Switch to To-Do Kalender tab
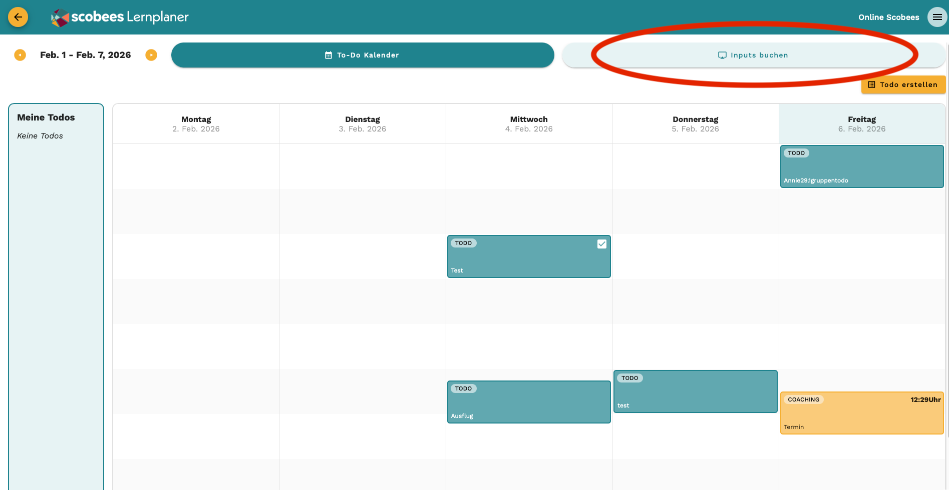 click(363, 55)
